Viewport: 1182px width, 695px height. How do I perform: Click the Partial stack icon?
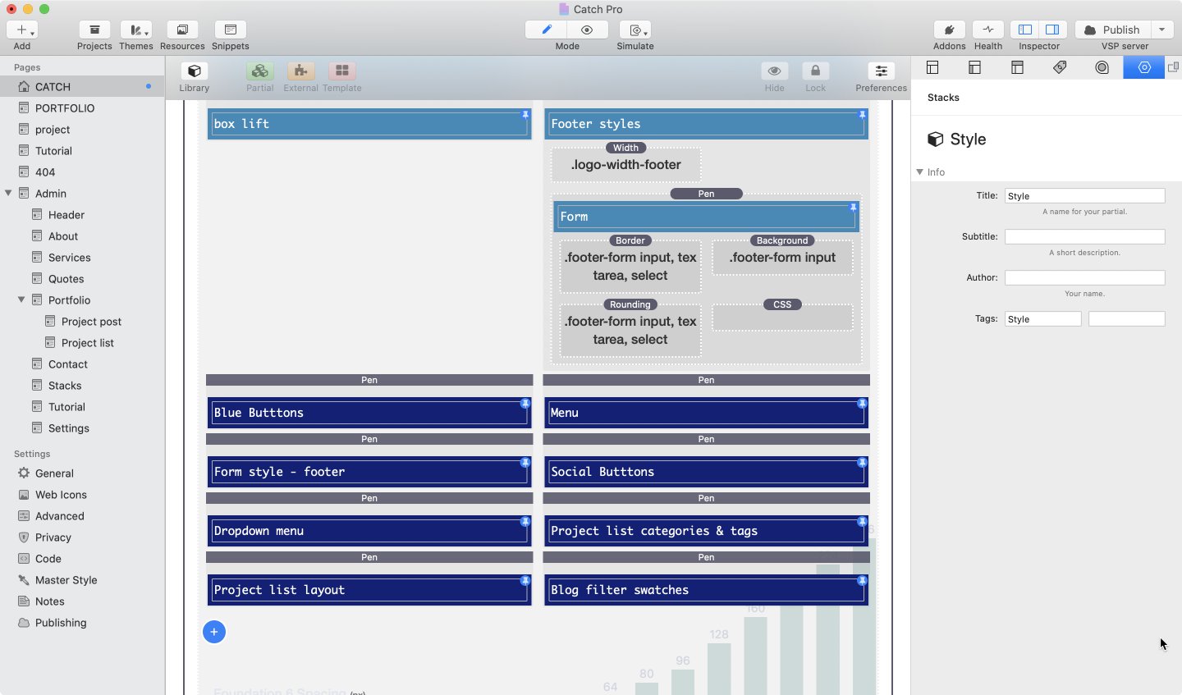[x=259, y=72]
